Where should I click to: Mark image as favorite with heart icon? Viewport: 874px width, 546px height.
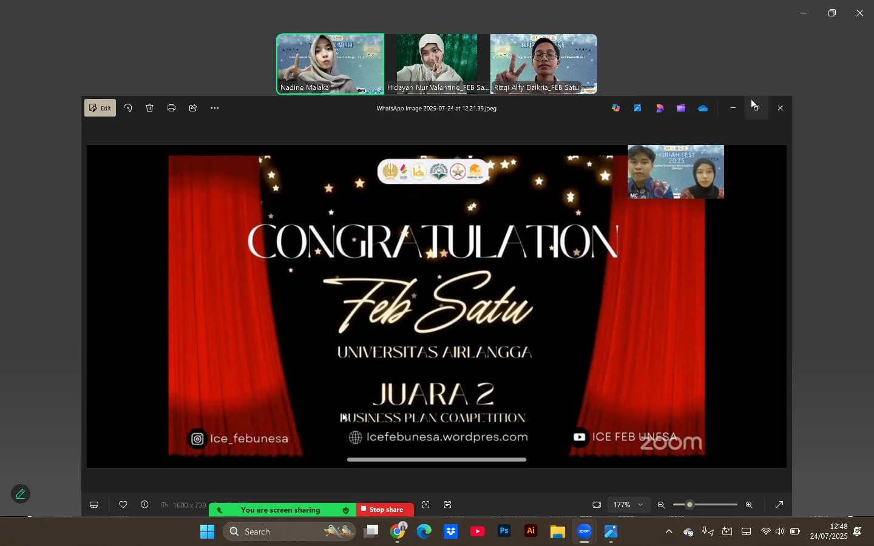click(123, 505)
